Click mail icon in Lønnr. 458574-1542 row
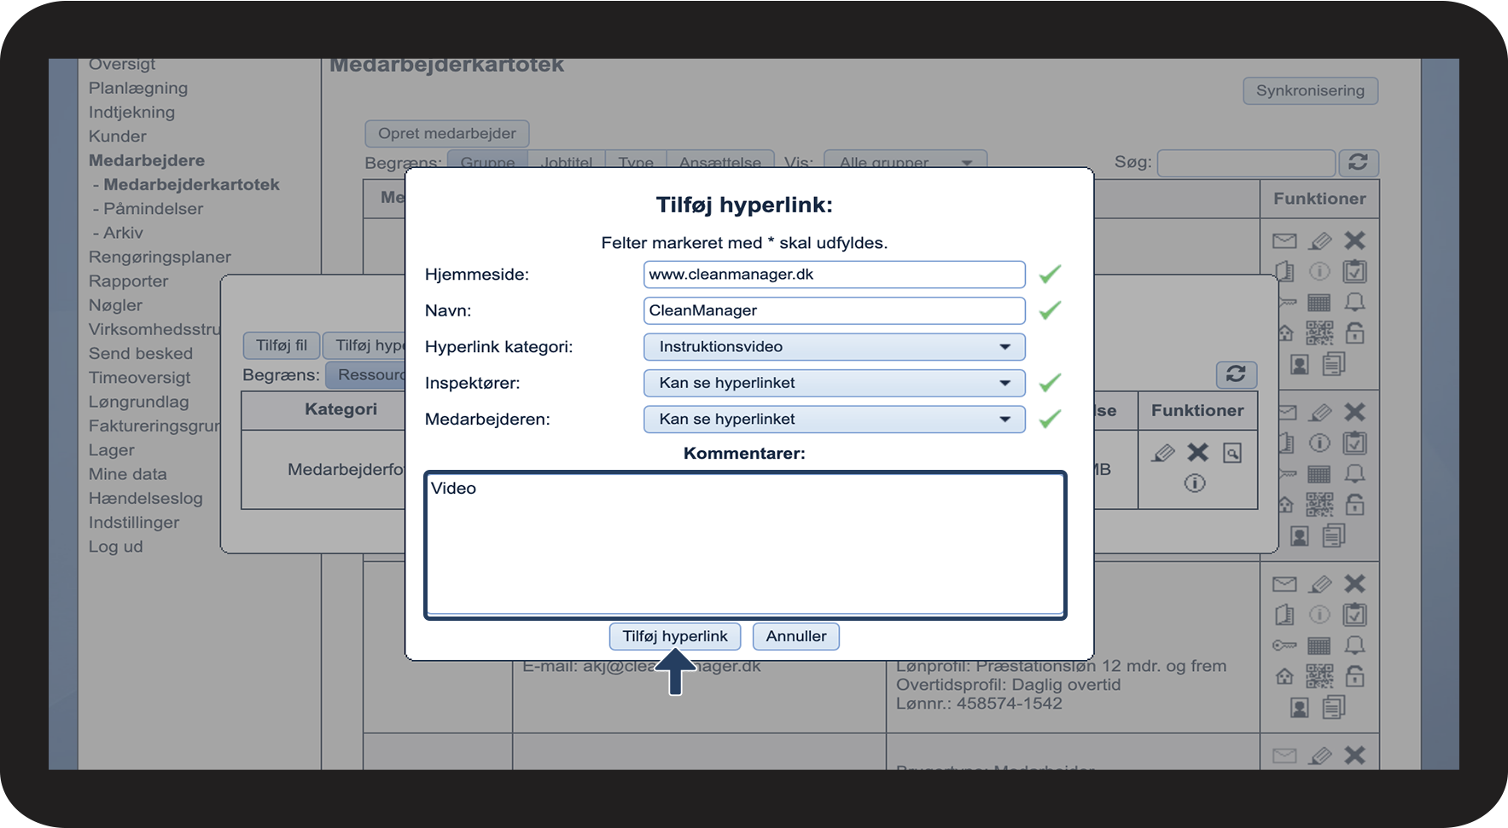The image size is (1508, 828). click(1284, 584)
